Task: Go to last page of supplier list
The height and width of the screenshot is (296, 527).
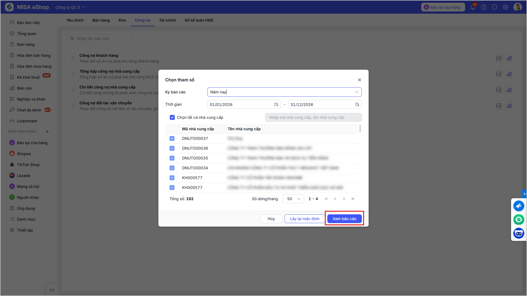Action: (353, 199)
